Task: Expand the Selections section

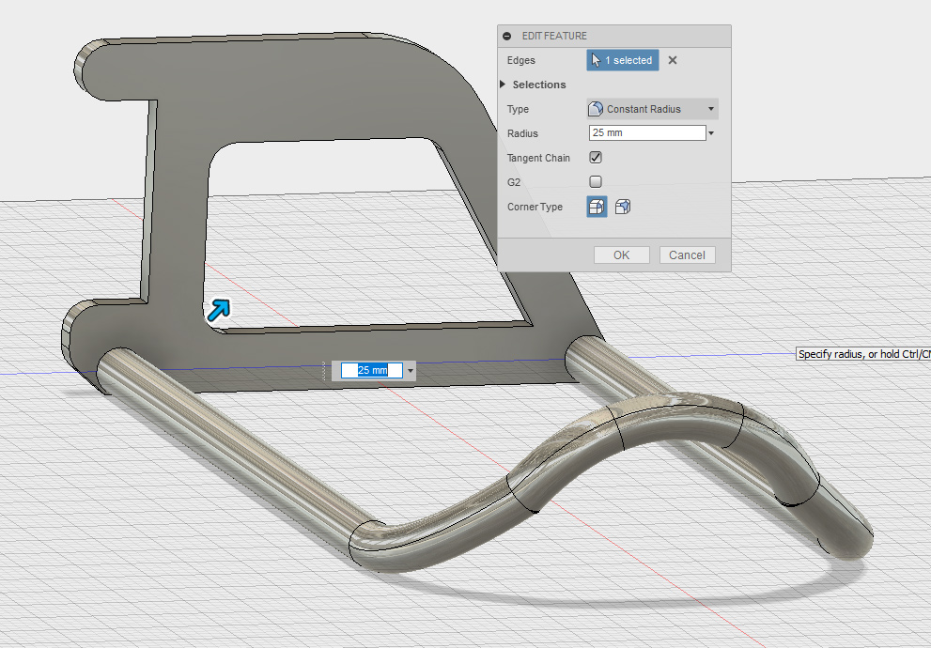Action: click(504, 85)
